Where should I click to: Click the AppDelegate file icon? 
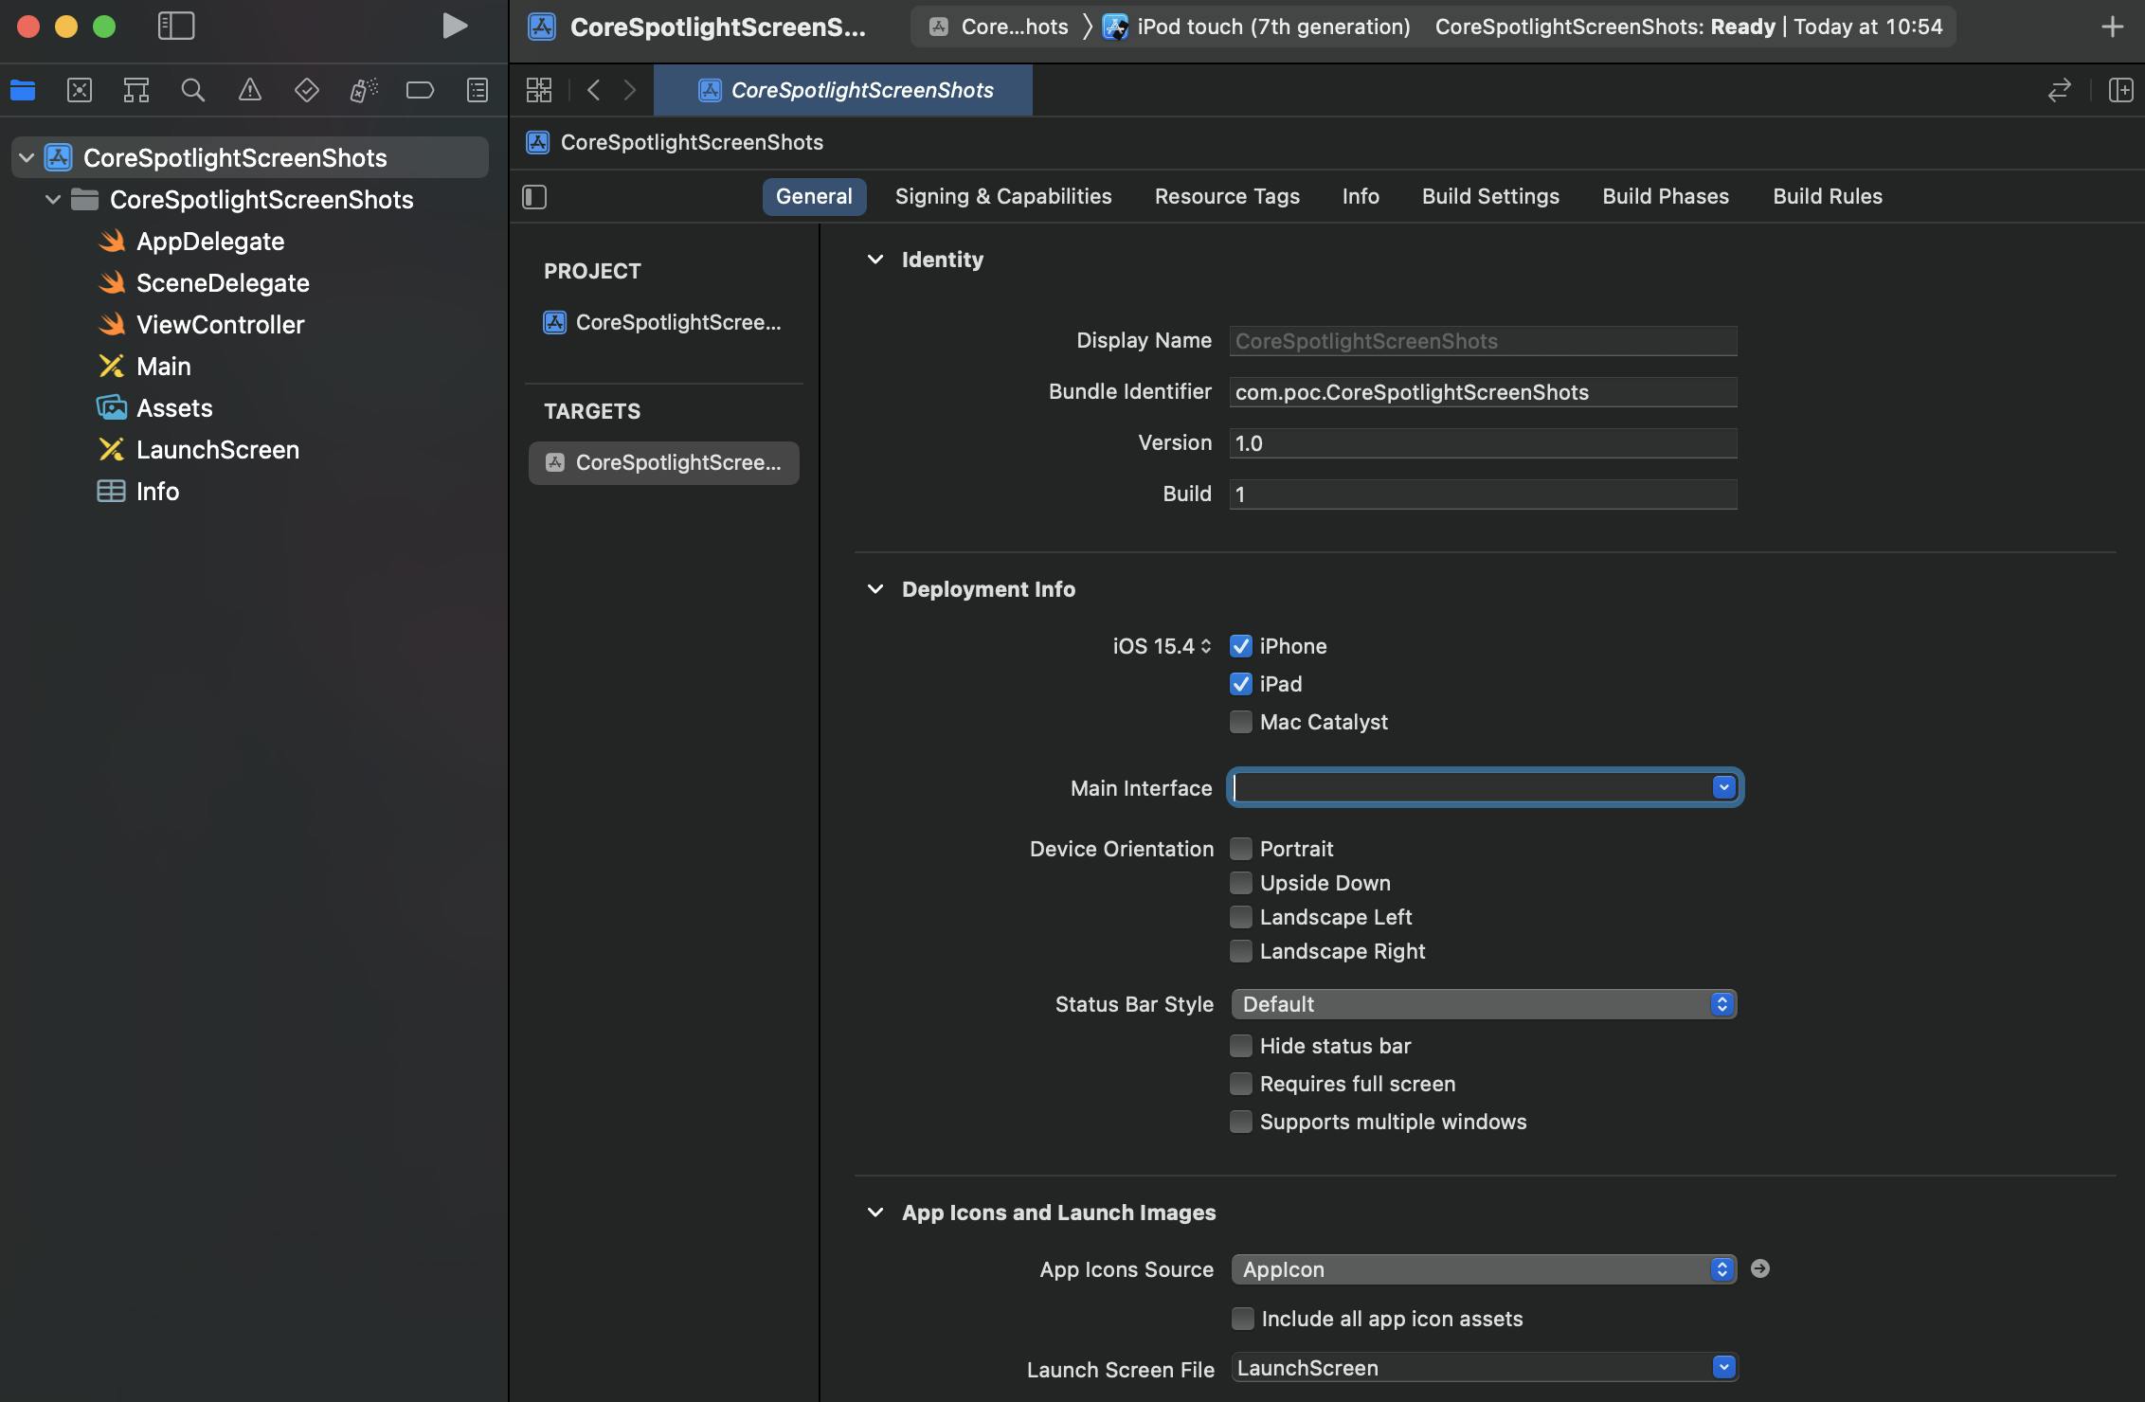click(111, 240)
